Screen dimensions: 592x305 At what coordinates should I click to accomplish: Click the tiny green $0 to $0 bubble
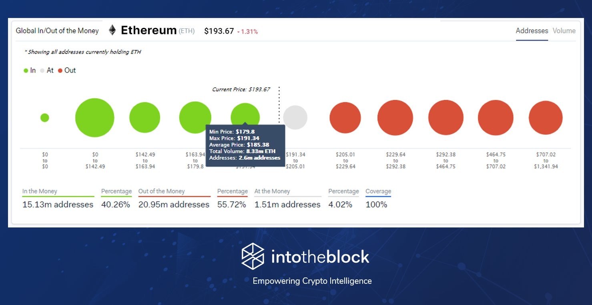pyautogui.click(x=45, y=118)
